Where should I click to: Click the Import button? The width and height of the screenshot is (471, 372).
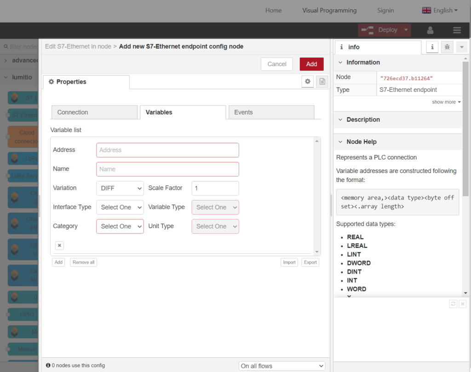pyautogui.click(x=289, y=262)
